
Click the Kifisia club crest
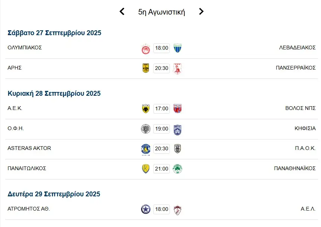tap(177, 129)
